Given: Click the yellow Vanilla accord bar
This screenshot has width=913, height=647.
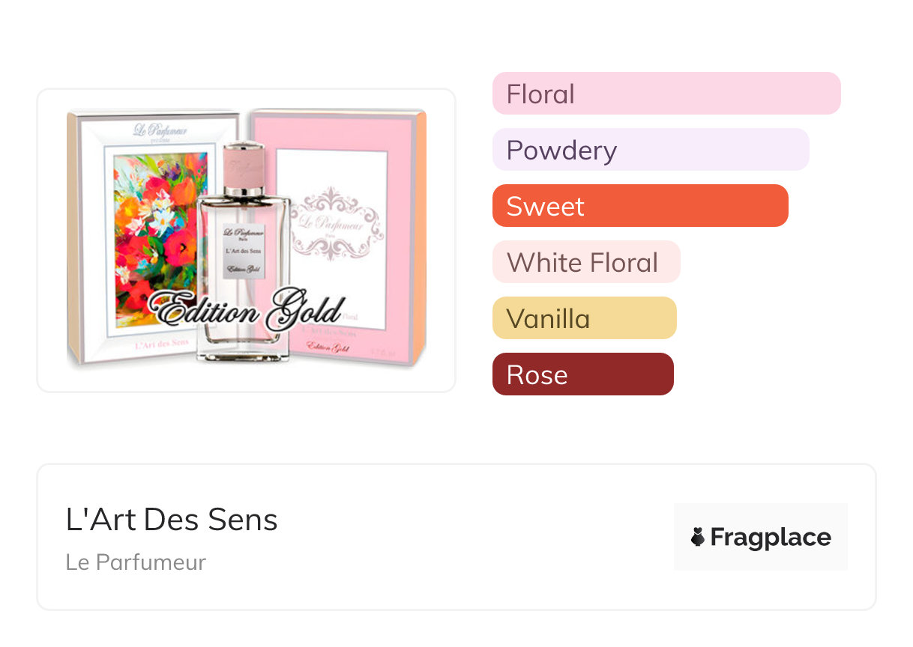Looking at the screenshot, I should (x=584, y=318).
